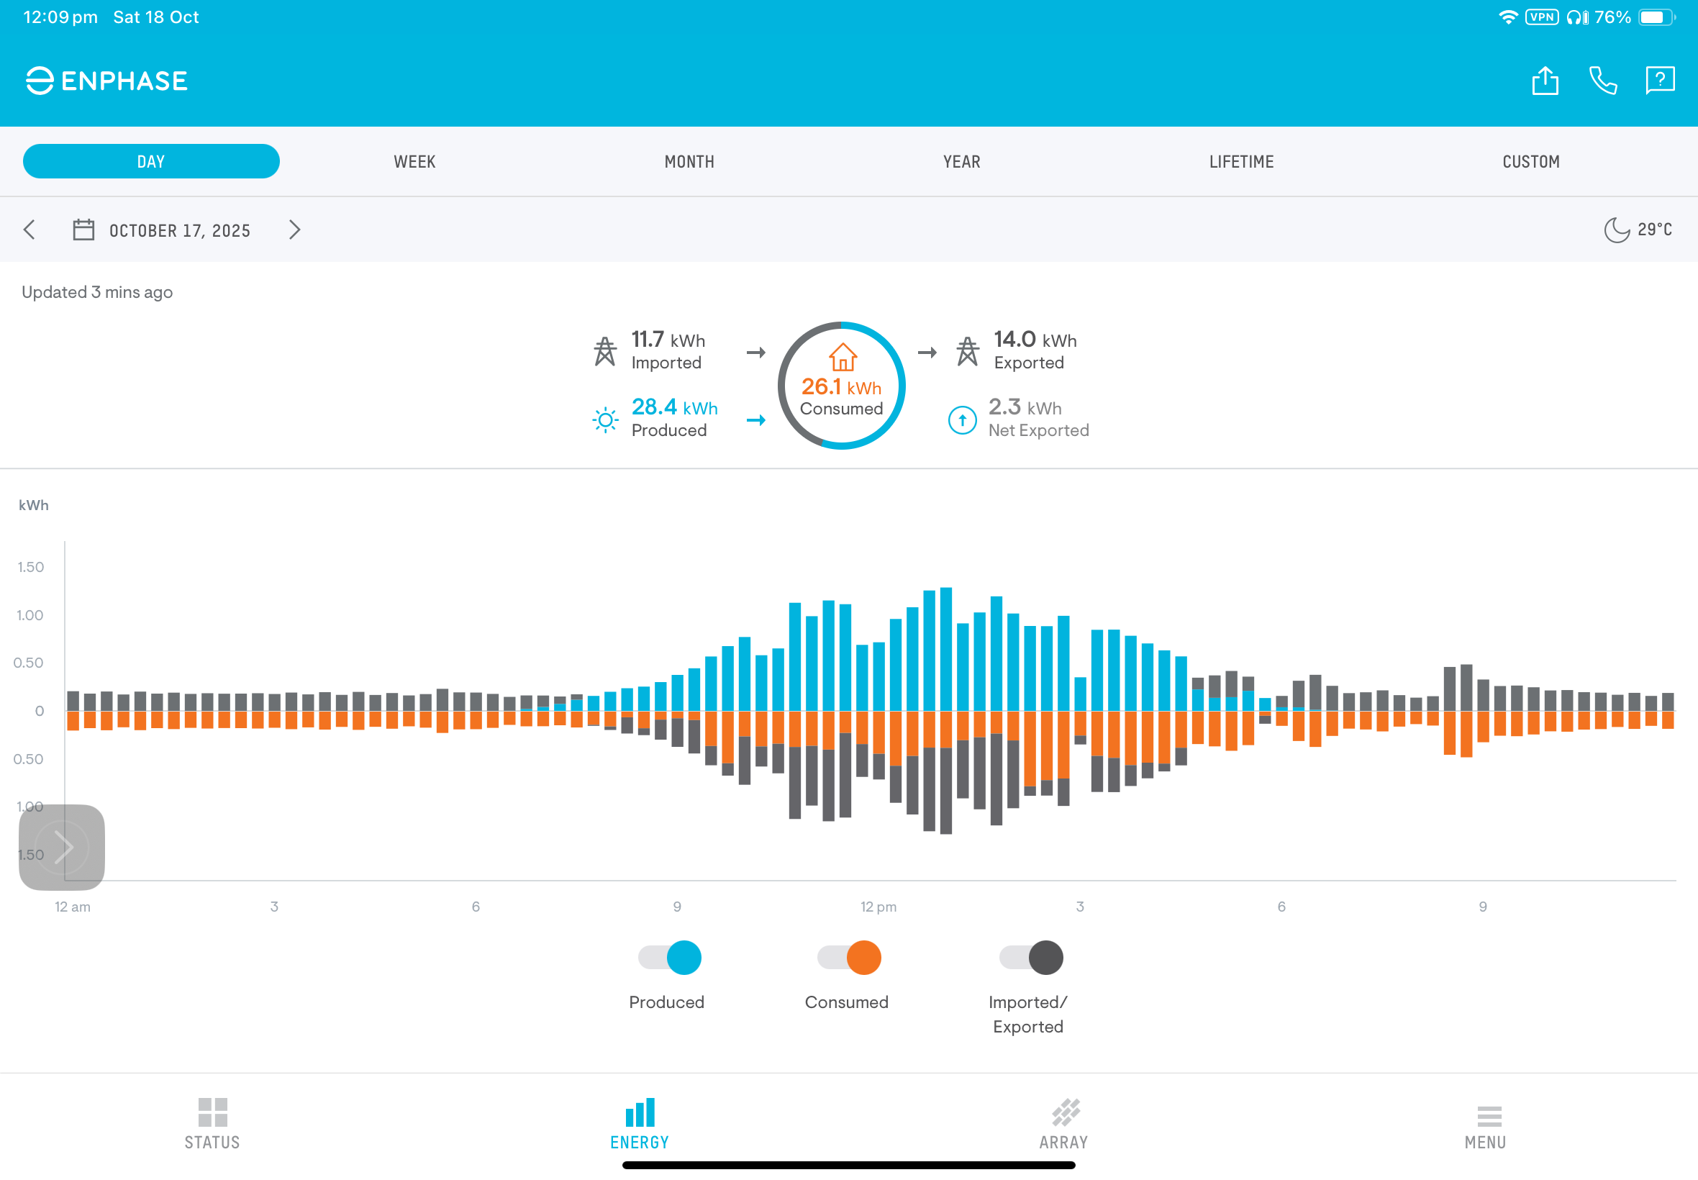
Task: Select the CUSTOM date range
Action: [x=1530, y=162]
